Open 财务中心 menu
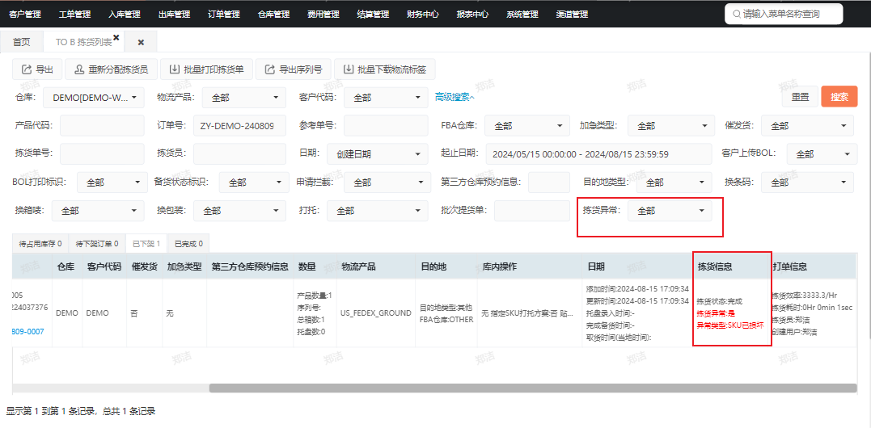 423,14
